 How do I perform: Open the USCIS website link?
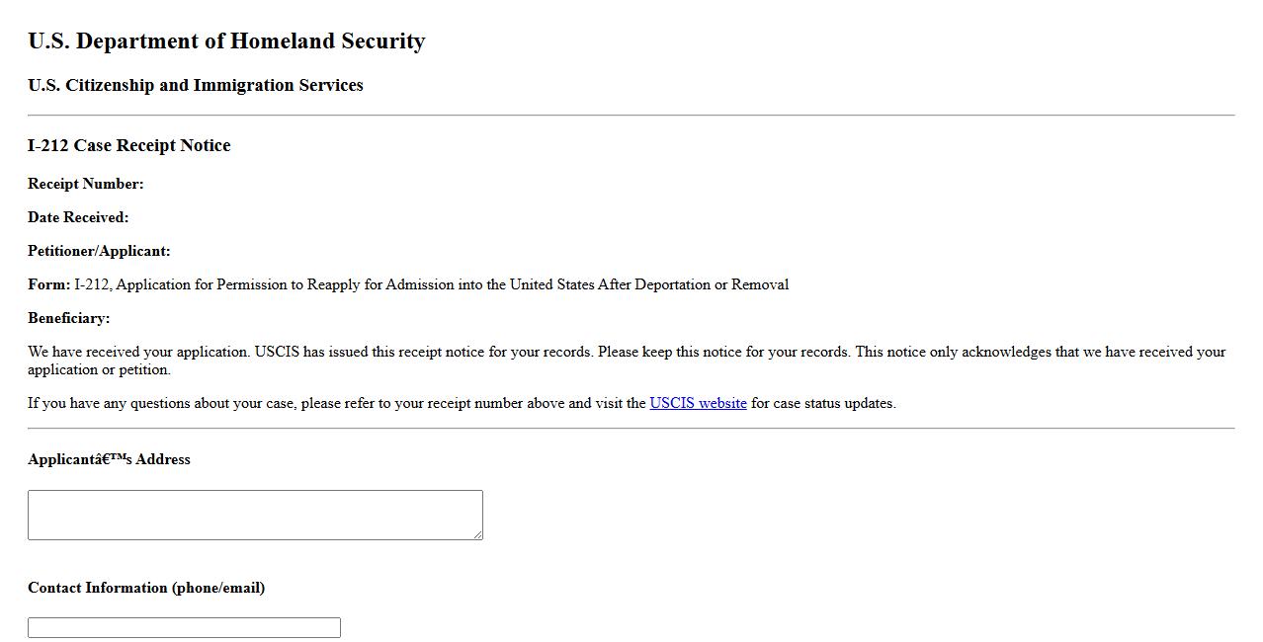pyautogui.click(x=698, y=403)
